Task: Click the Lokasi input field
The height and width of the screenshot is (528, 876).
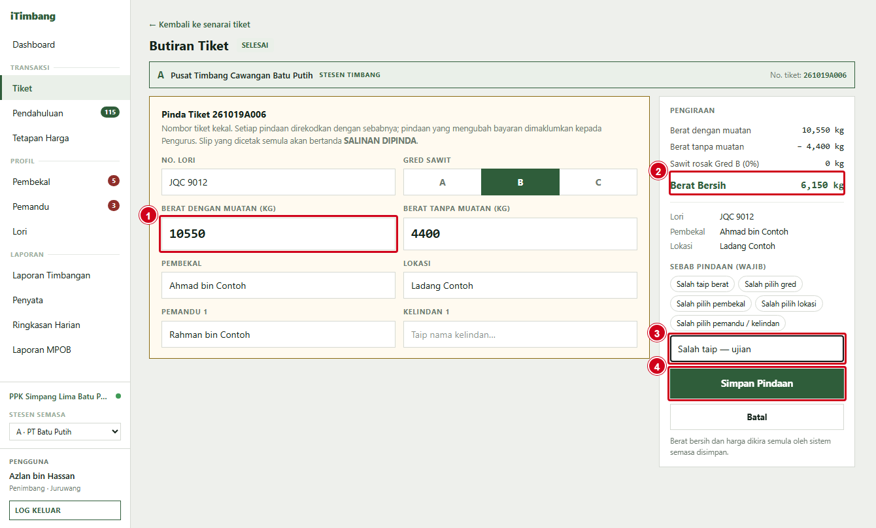Action: (x=520, y=286)
